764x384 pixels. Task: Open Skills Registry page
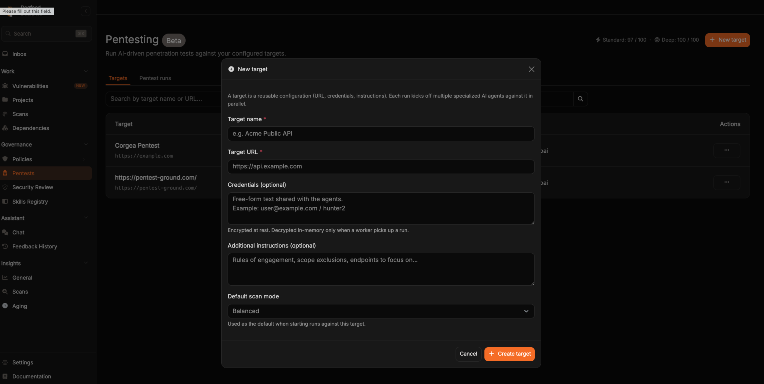click(30, 202)
